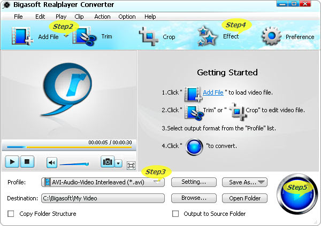Open snapshot options dropdown arrow

click(x=118, y=163)
